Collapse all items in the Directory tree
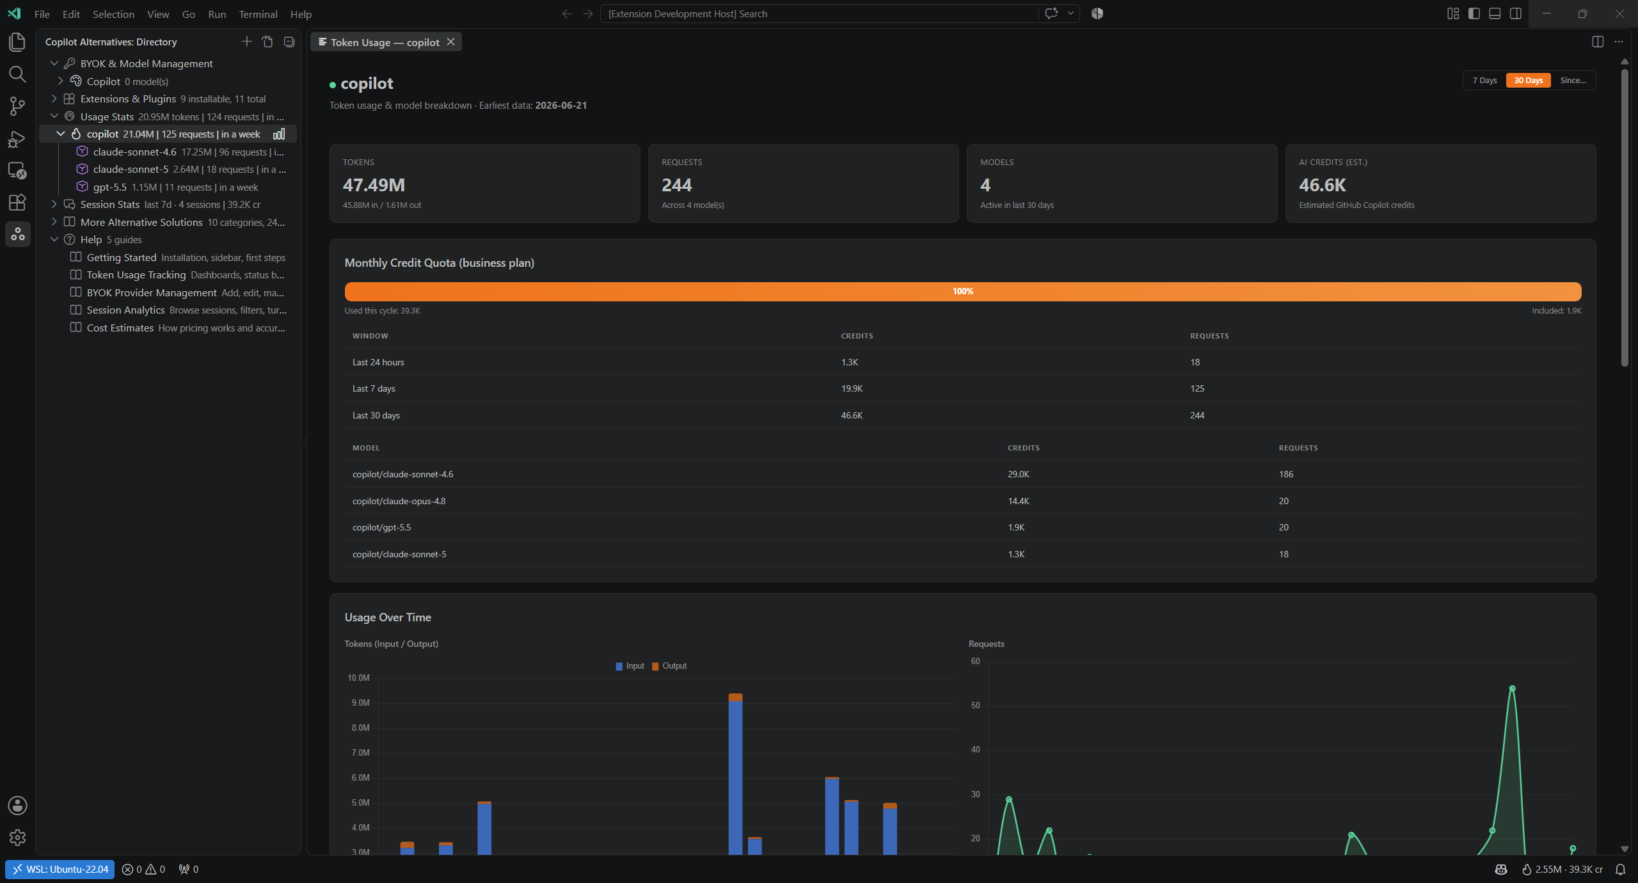This screenshot has width=1638, height=883. coord(289,42)
